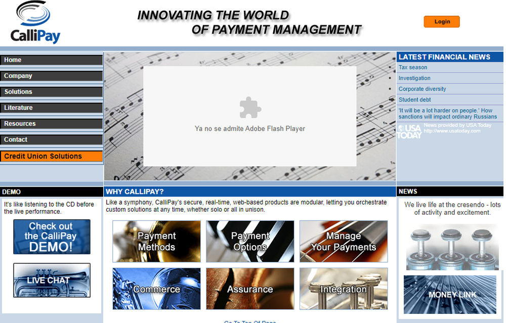Screen dimensions: 506x323
Task: Open the MONEY LINK banner
Action: coord(450,295)
